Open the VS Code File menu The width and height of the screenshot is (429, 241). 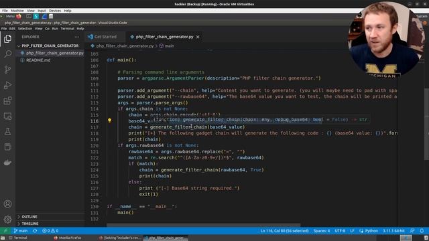pos(4,28)
